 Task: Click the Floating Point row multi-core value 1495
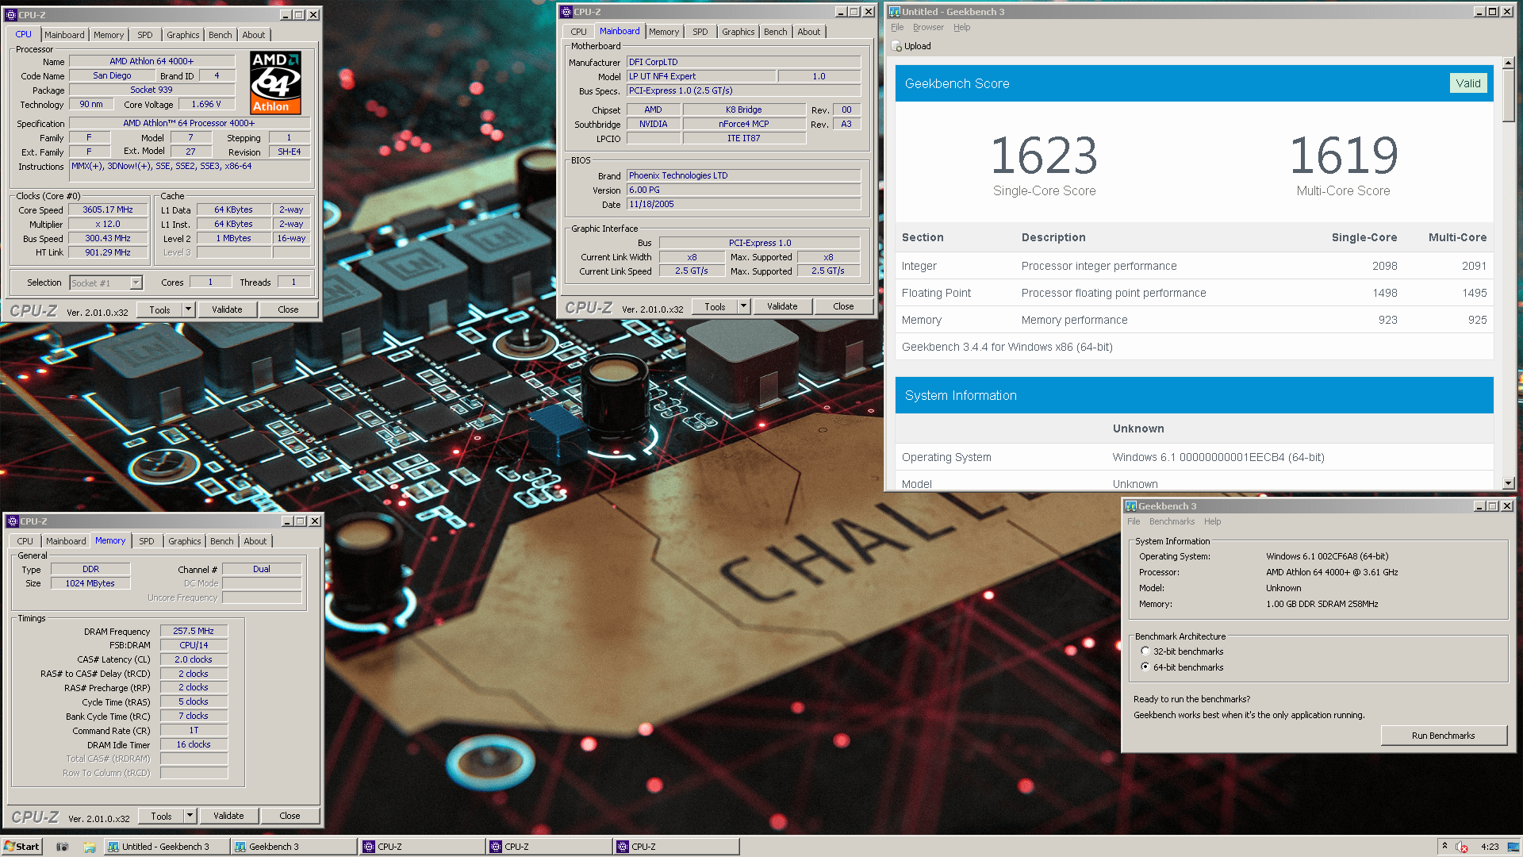(1474, 293)
